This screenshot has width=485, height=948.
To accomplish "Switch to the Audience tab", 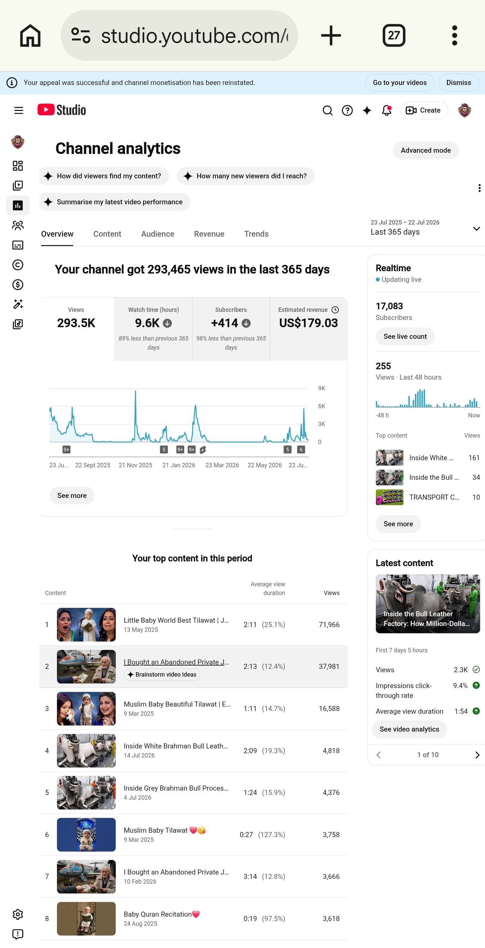I will [x=157, y=234].
